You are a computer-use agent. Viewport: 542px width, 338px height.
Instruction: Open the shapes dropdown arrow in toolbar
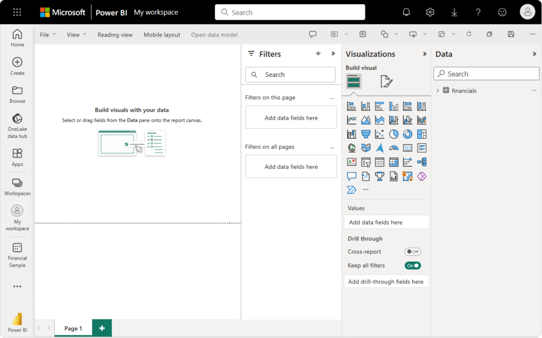396,34
